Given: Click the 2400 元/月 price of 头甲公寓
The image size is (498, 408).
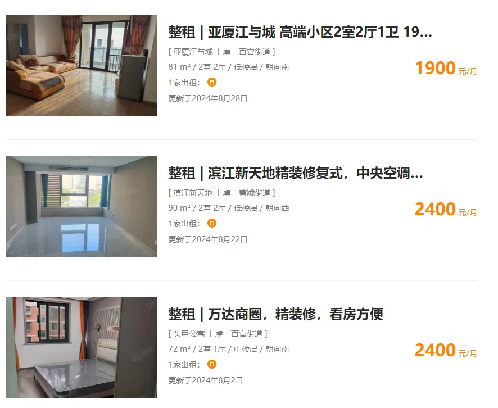Looking at the screenshot, I should click(446, 350).
